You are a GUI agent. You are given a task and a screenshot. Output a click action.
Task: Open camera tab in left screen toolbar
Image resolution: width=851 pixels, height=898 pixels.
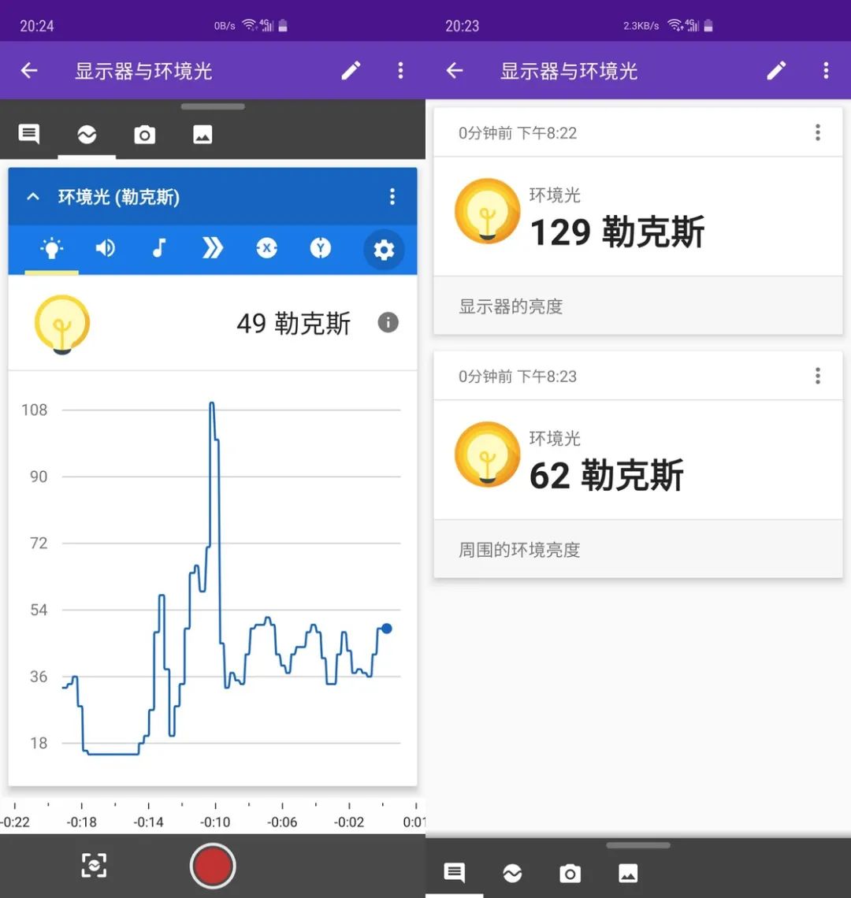point(144,135)
